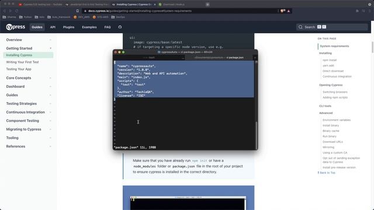Switch to the Cypress E2E YouTube tab

40,4
